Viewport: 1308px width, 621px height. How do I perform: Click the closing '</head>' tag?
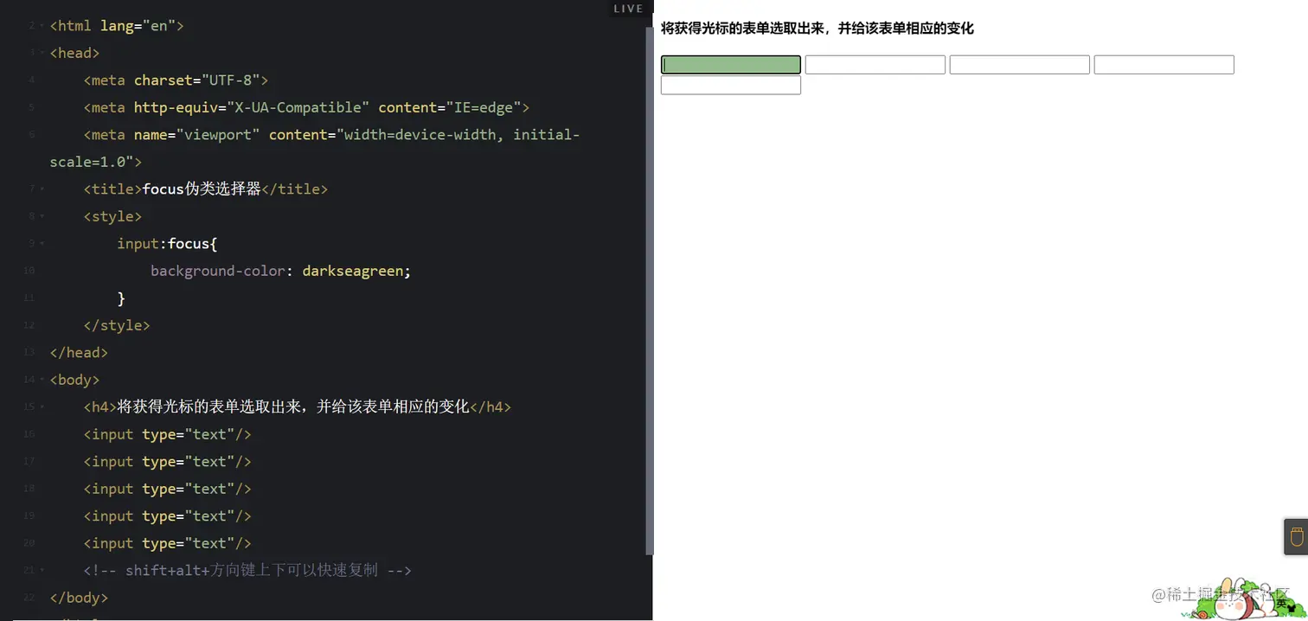(80, 352)
